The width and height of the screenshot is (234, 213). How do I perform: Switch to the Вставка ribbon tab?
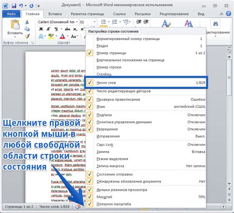(55, 14)
